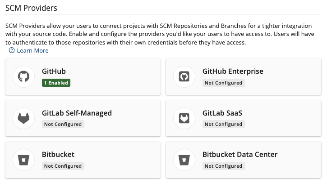Click the GitLab Self-Managed fox icon
Viewport: 327px width, 183px height.
pos(23,118)
